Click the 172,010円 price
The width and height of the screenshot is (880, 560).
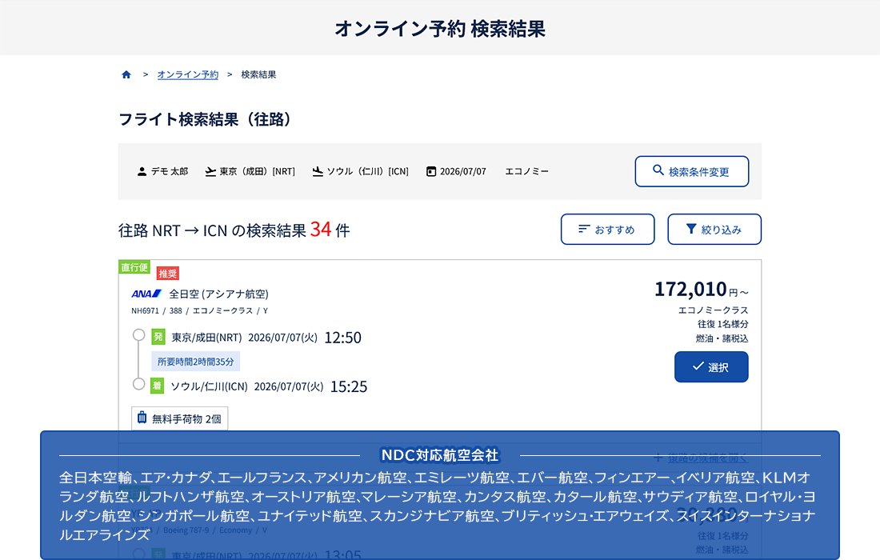click(702, 290)
